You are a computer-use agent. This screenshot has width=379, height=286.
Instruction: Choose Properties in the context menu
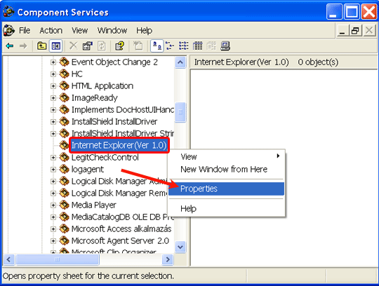coord(226,189)
